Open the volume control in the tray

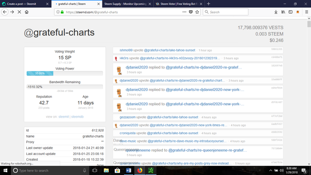click(281, 171)
